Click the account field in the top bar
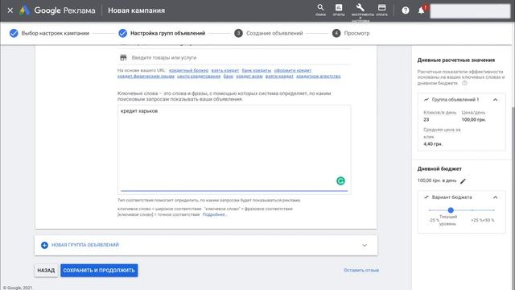The image size is (515, 290). [x=470, y=10]
